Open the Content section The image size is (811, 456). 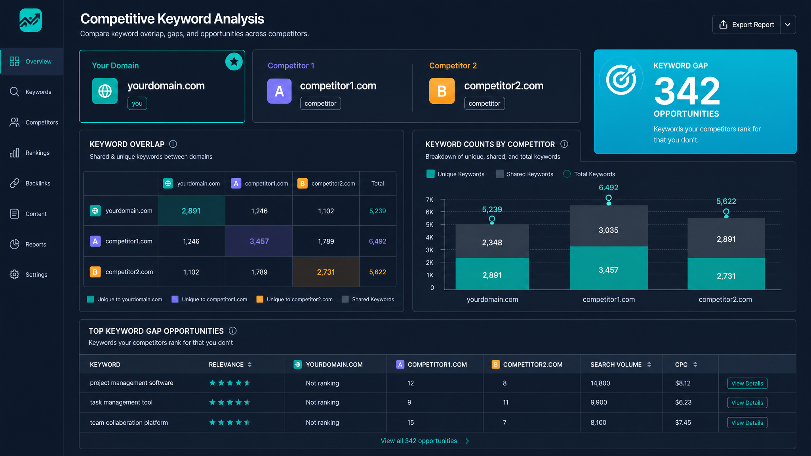pyautogui.click(x=32, y=214)
